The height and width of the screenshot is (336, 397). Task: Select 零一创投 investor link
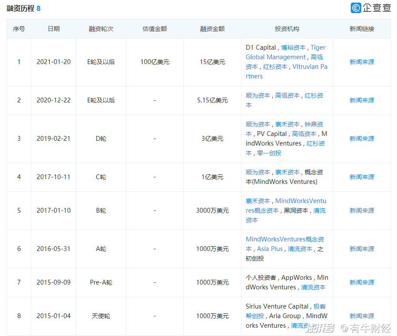pos(269,153)
